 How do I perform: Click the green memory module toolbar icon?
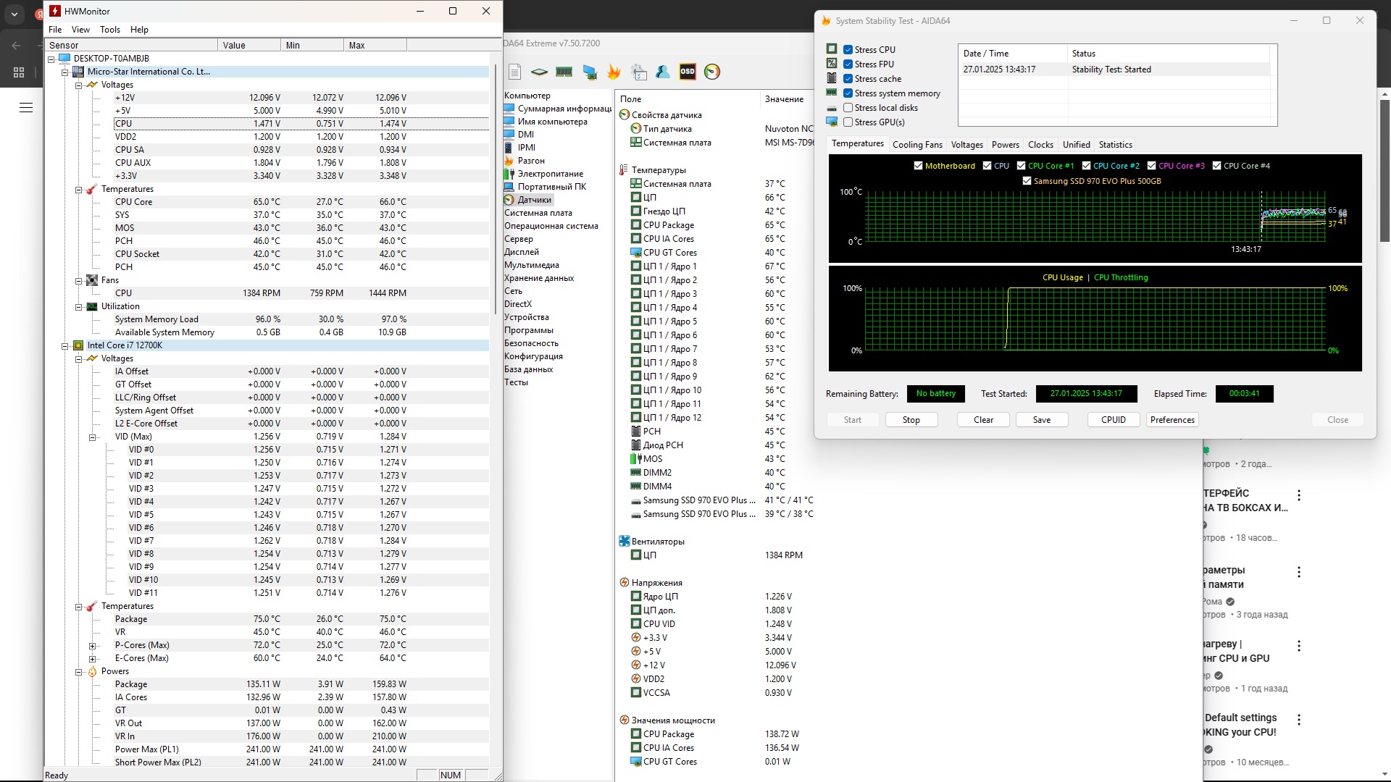tap(564, 71)
